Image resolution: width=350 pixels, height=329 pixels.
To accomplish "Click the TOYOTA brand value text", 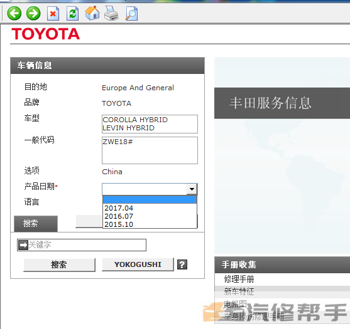I will click(x=116, y=103).
